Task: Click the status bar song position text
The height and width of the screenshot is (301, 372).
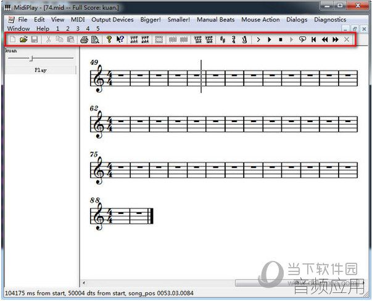Action: point(160,293)
